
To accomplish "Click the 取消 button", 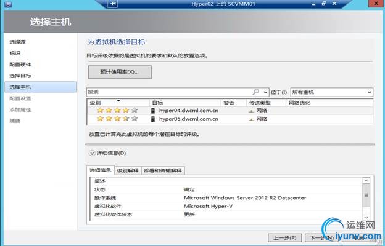I will coord(358,237).
